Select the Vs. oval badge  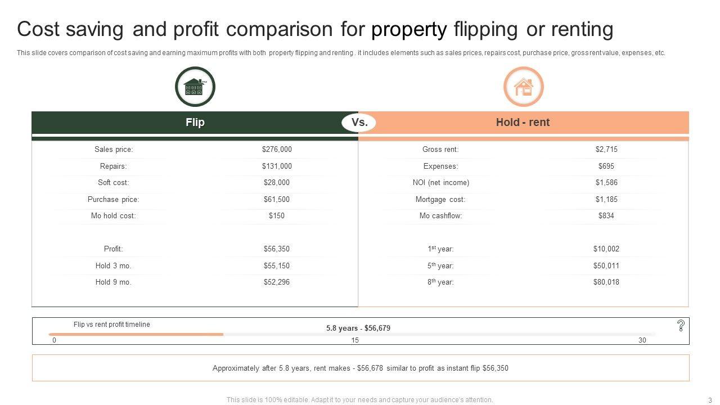coord(359,123)
